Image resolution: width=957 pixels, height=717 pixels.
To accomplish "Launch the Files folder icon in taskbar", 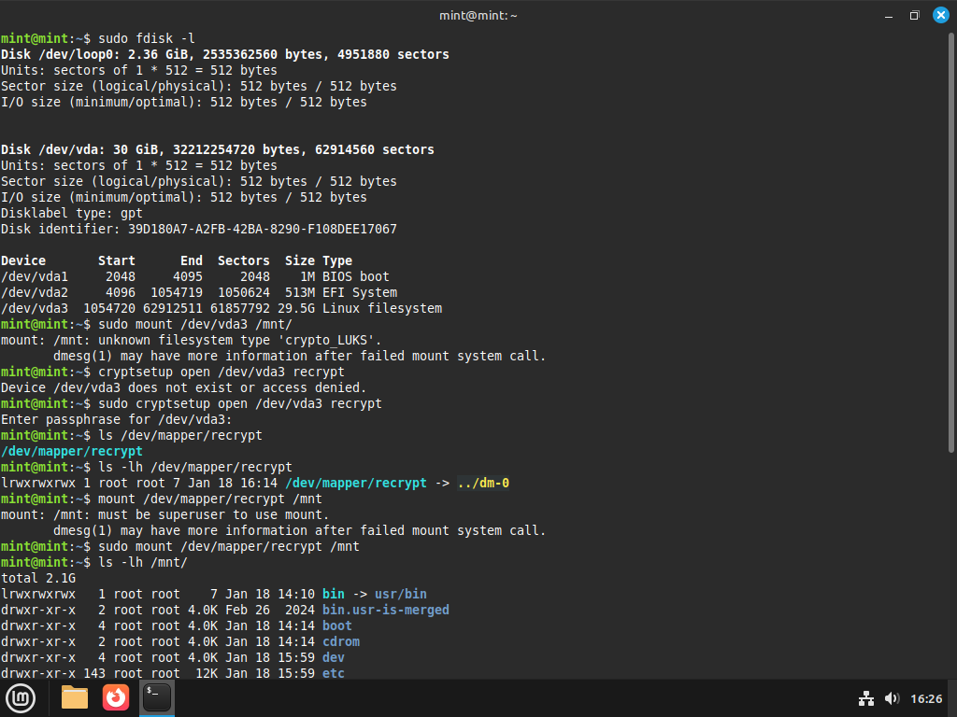I will [75, 697].
